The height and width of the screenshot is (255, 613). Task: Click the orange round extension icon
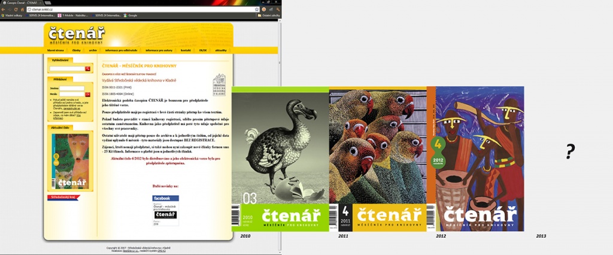pyautogui.click(x=264, y=9)
